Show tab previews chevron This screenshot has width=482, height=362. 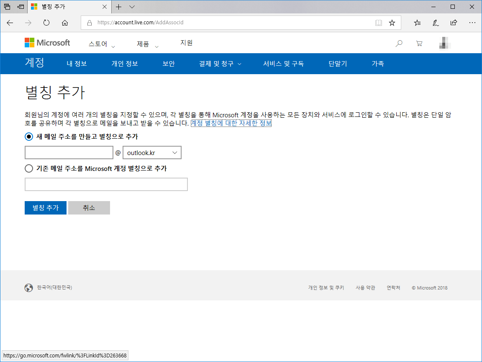pos(132,7)
